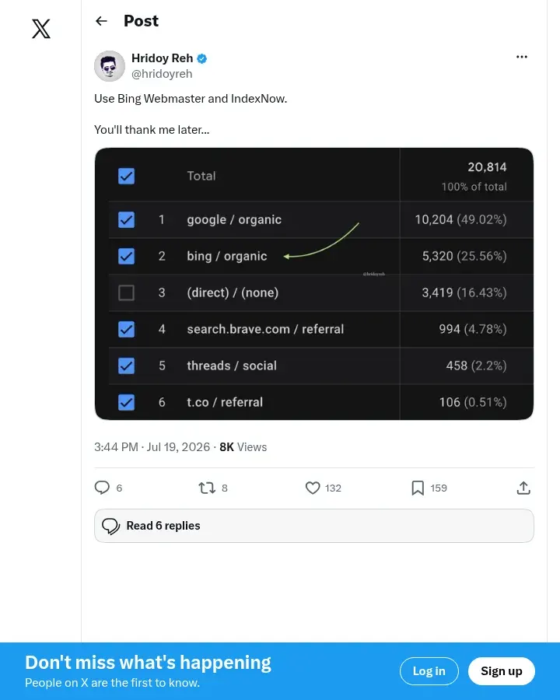Toggle the Total row checkbox

pyautogui.click(x=126, y=176)
